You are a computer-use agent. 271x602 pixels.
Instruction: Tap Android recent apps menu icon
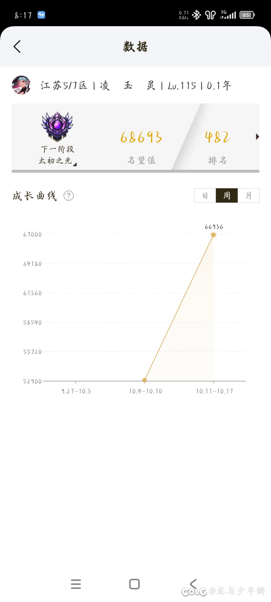[x=76, y=584]
